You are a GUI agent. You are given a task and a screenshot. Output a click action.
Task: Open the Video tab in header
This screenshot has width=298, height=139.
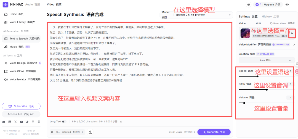(x=54, y=5)
